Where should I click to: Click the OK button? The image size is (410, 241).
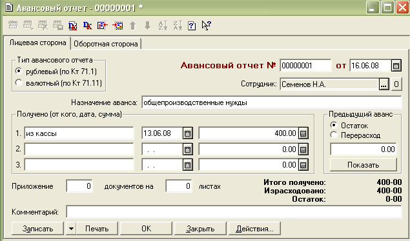pyautogui.click(x=146, y=229)
